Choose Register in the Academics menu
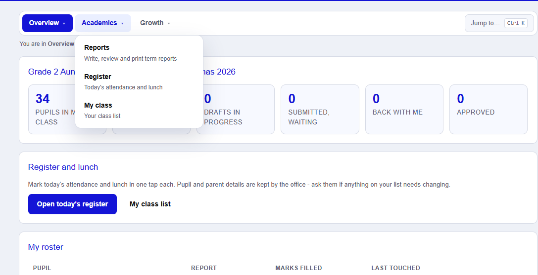This screenshot has width=538, height=275. [x=139, y=81]
